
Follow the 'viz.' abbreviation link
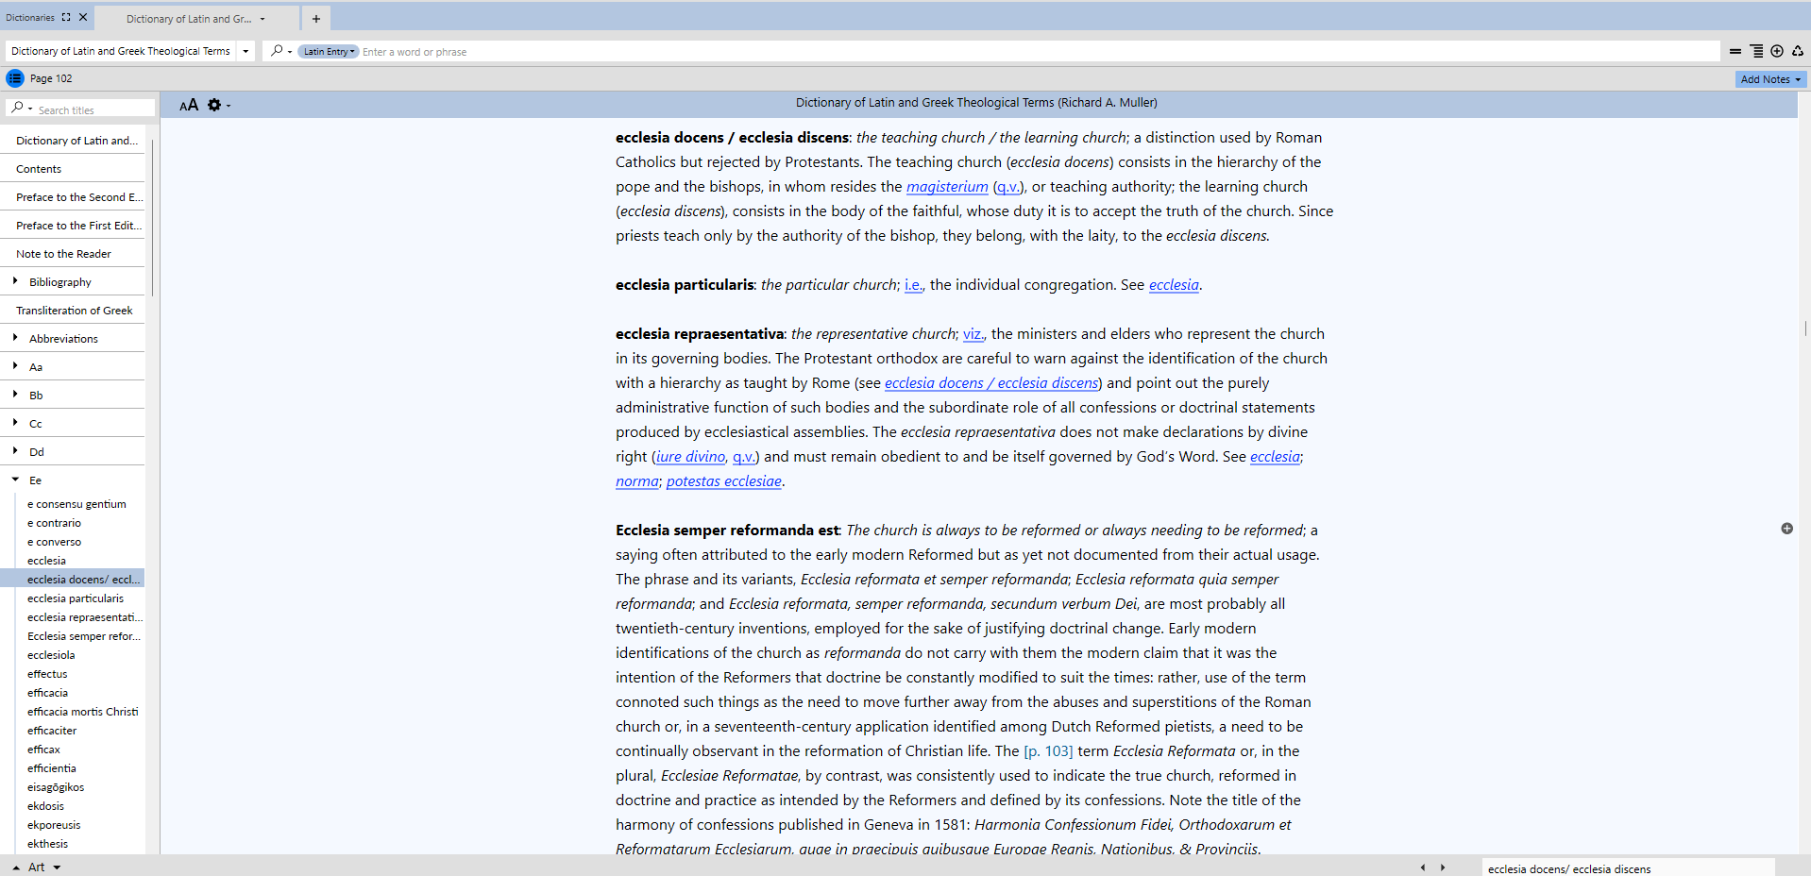[x=973, y=334]
